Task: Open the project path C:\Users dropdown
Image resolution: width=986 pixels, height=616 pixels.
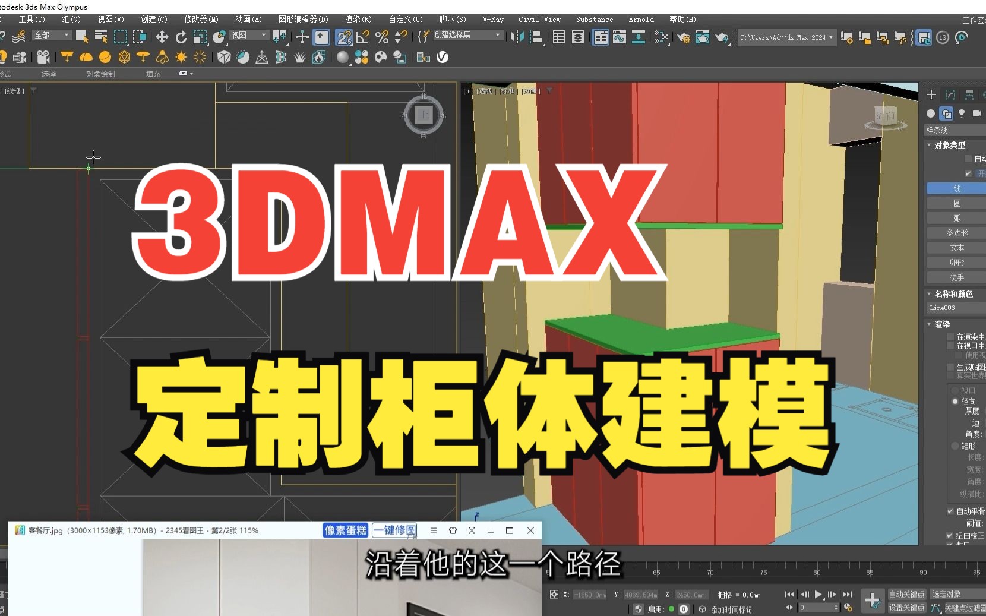Action: point(787,37)
